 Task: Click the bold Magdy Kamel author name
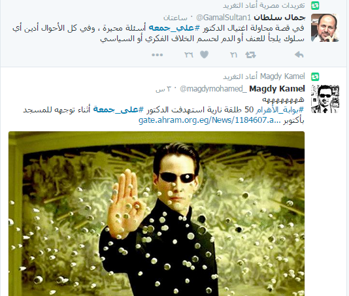click(x=277, y=89)
